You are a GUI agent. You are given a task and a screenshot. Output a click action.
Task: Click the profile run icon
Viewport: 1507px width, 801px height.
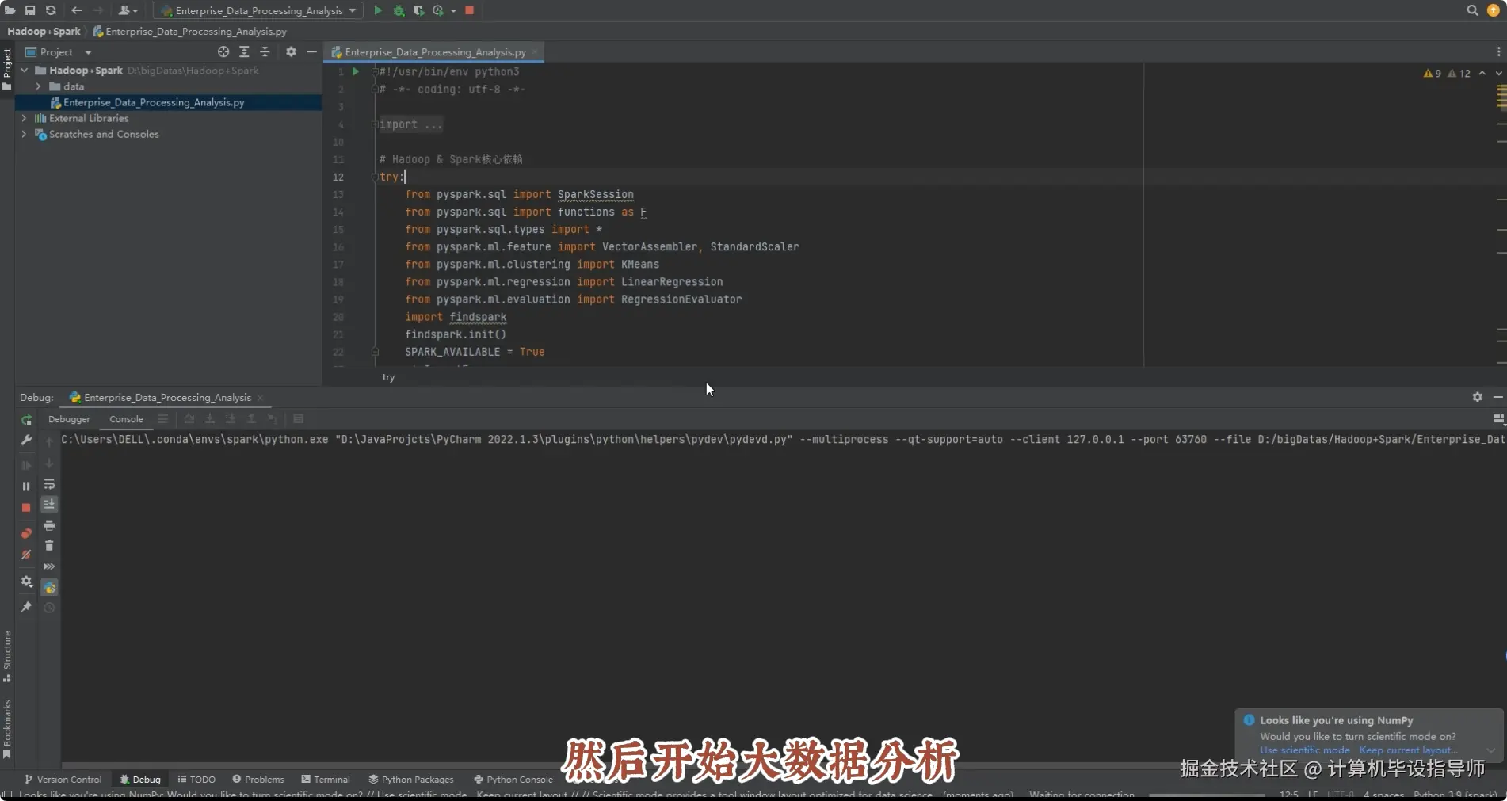[438, 10]
